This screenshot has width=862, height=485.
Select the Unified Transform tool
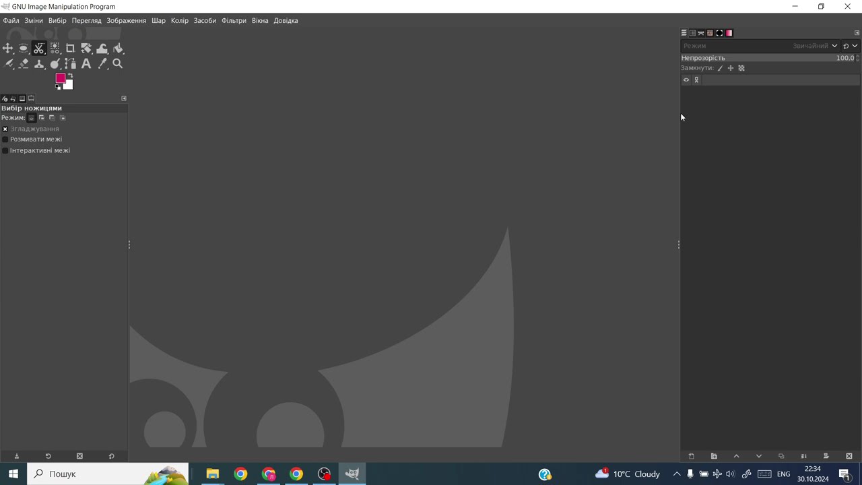(86, 48)
